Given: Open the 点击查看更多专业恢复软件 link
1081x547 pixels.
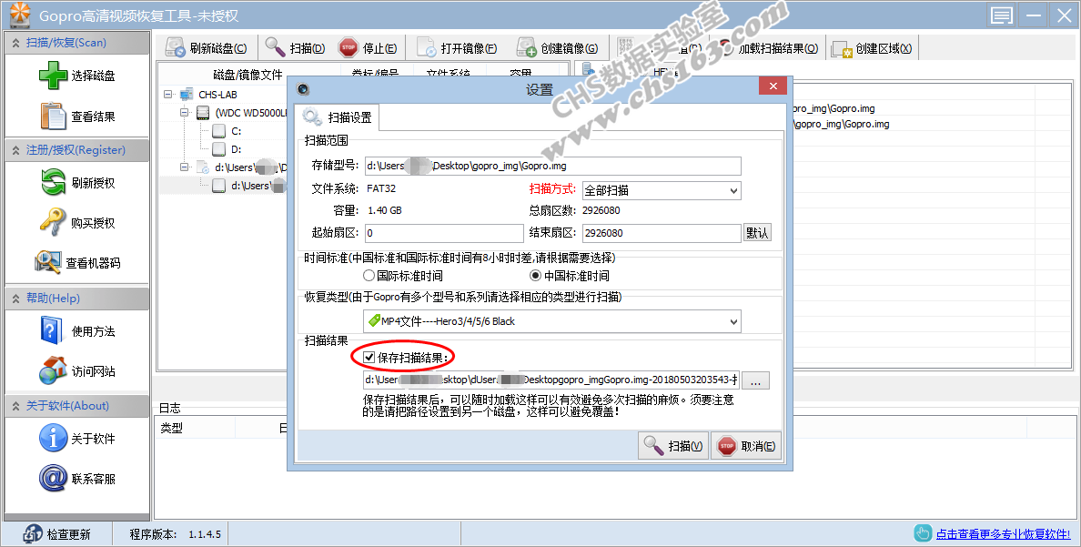Looking at the screenshot, I should [x=1003, y=534].
